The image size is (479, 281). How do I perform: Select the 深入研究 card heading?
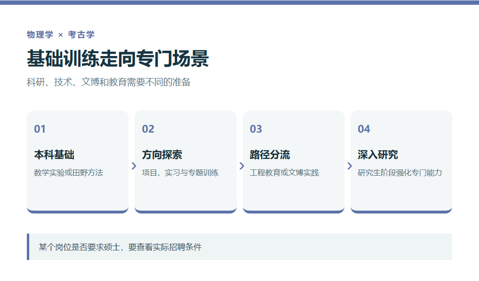tap(378, 155)
